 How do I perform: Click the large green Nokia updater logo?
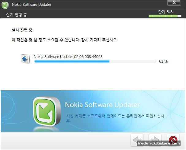[x=47, y=112]
